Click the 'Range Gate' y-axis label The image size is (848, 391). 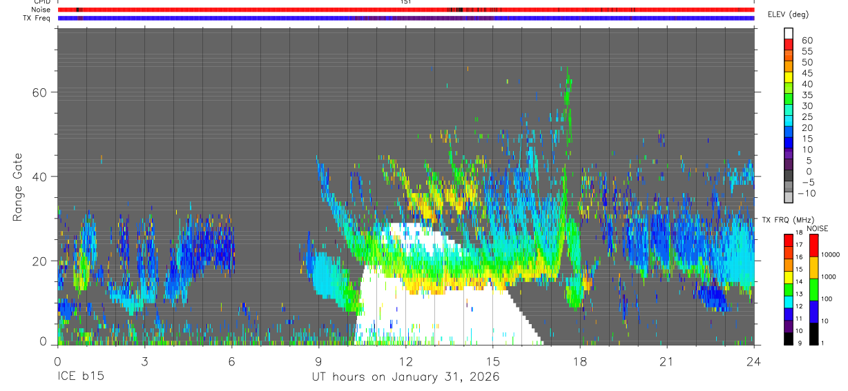coord(18,187)
